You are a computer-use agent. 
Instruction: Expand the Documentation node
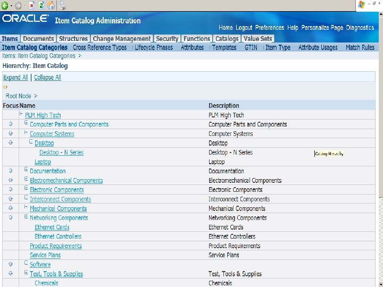click(26, 170)
